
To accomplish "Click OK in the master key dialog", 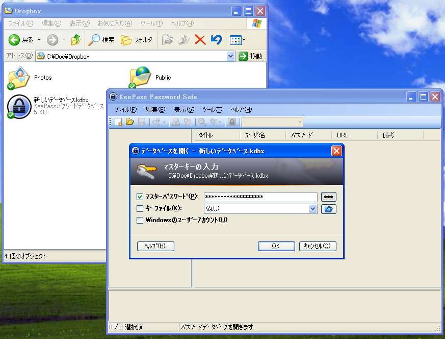I will click(x=276, y=246).
